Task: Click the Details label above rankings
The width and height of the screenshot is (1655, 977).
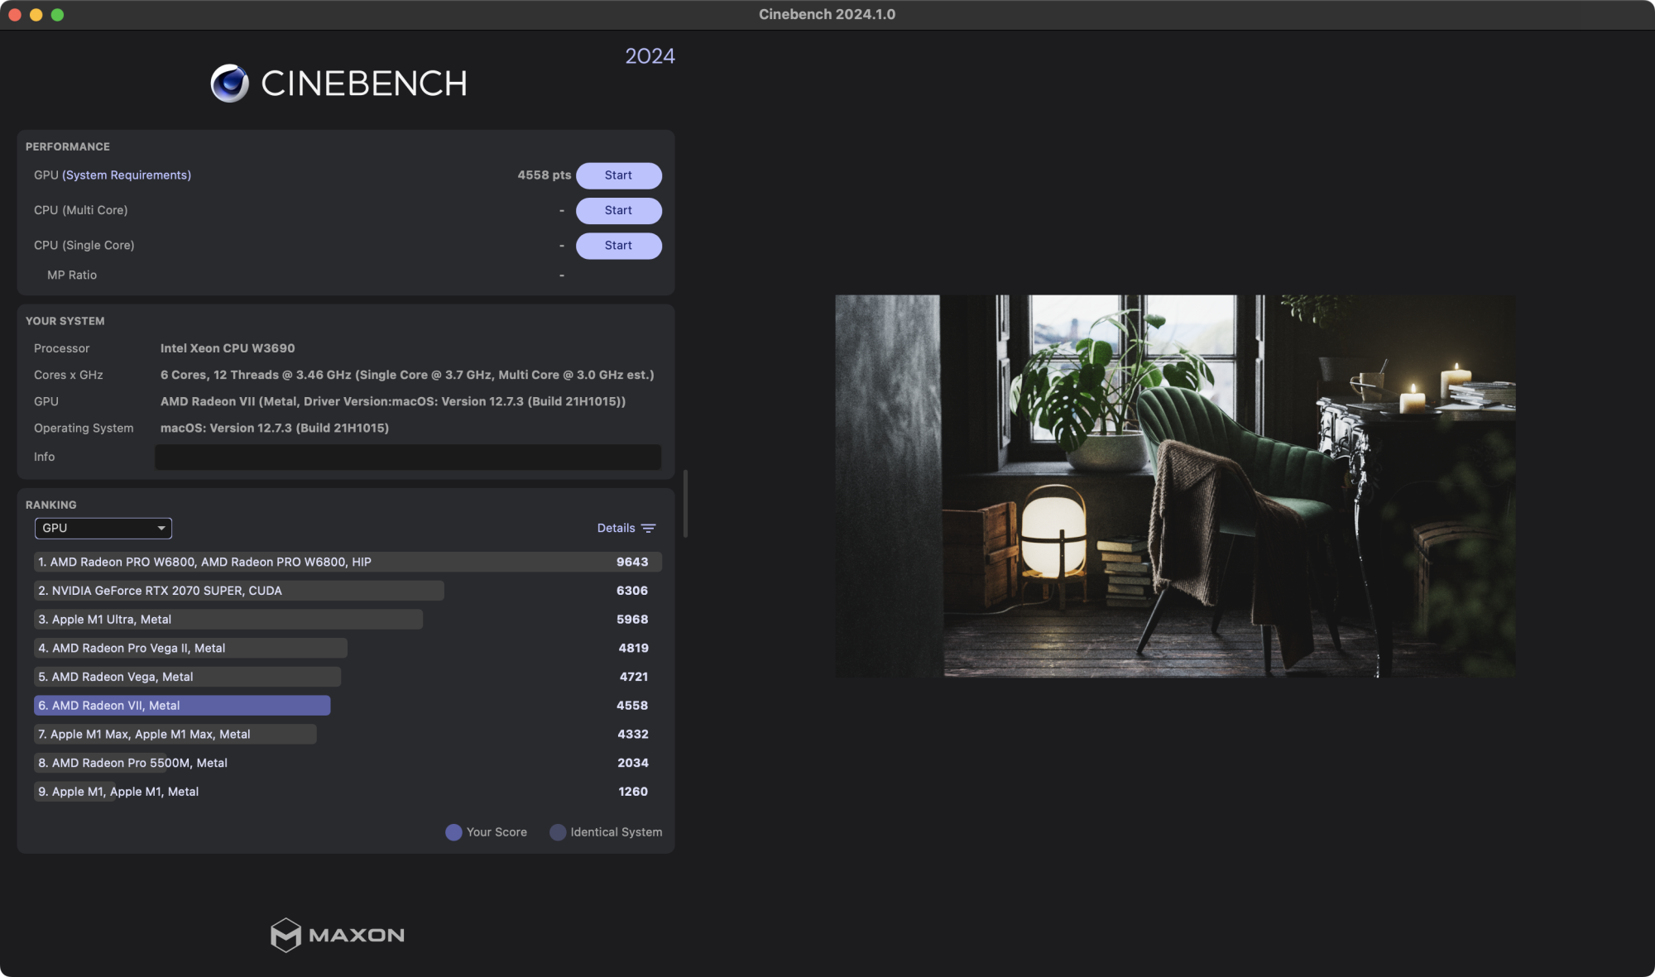Action: click(x=615, y=528)
